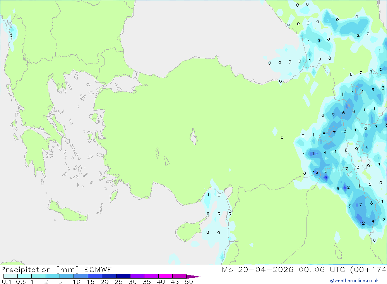Click the weatheronline.co.uk copyright link
The image size is (387, 284).
tap(354, 281)
